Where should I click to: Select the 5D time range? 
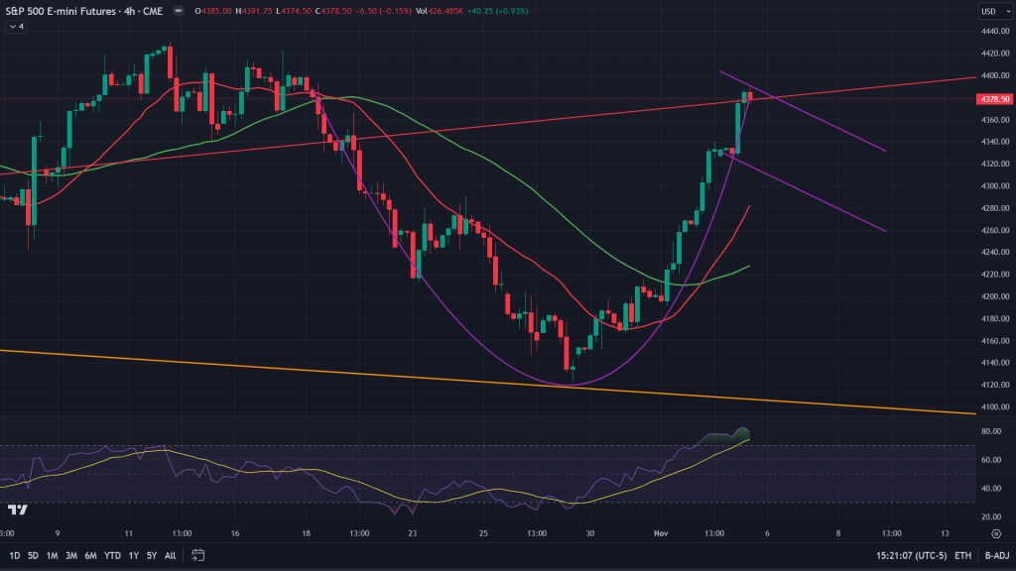tap(34, 554)
